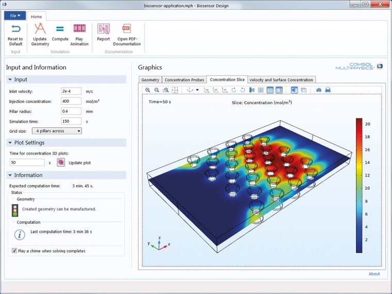Switch to the yz plane view
Viewport: 392px width, 294px height.
tap(216, 90)
